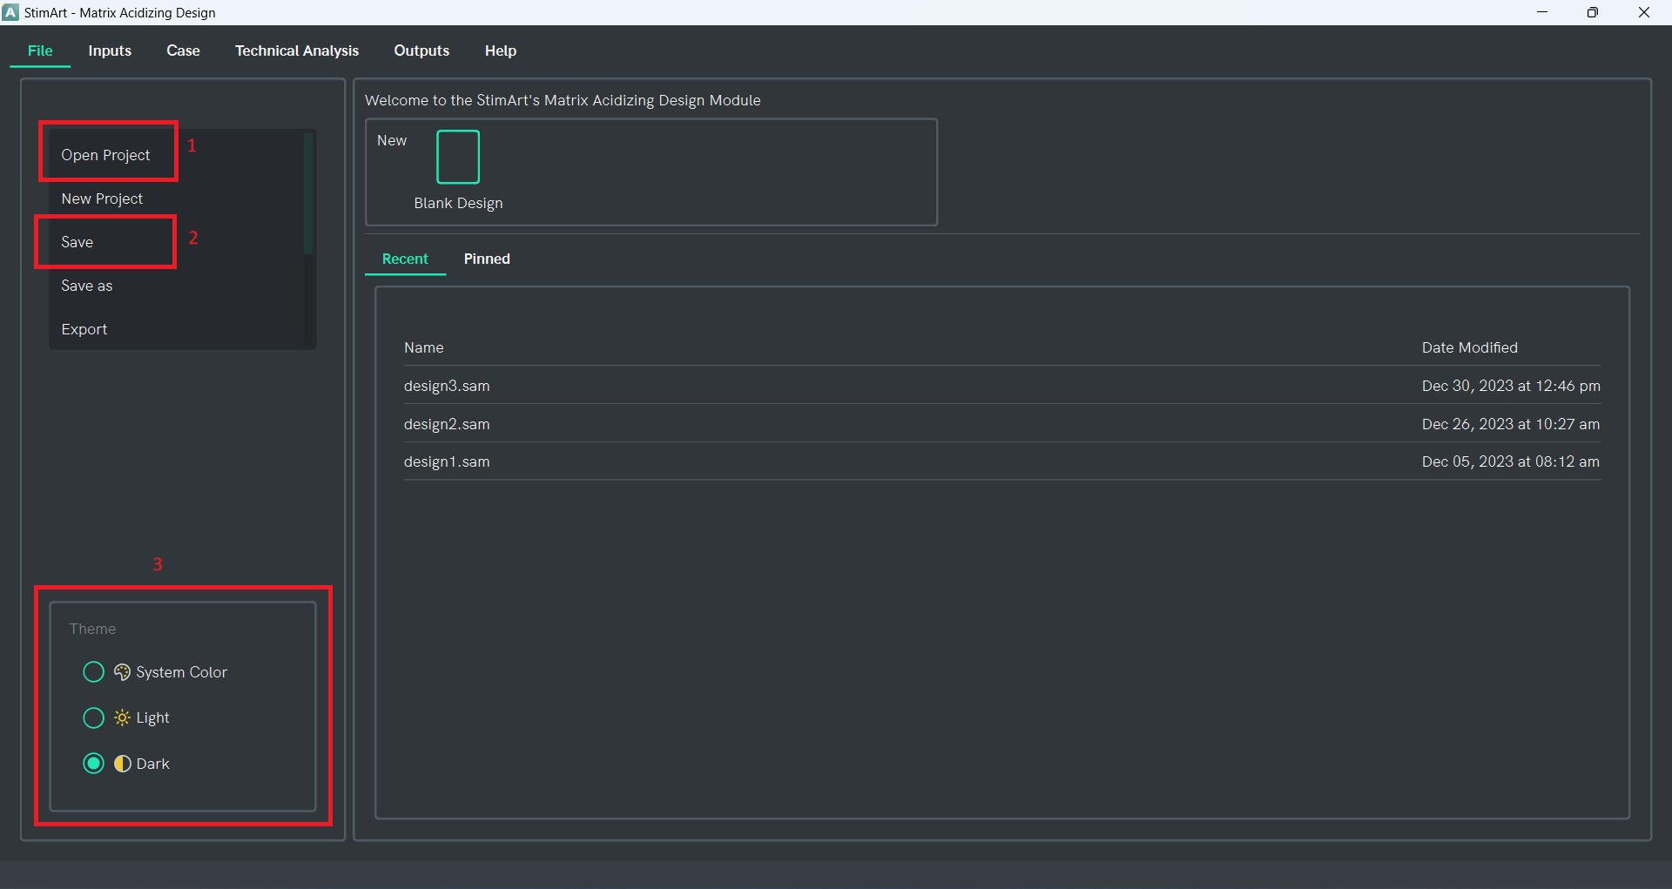Click the Blank Design document icon
Screen dimensions: 1672x889
pyautogui.click(x=457, y=157)
